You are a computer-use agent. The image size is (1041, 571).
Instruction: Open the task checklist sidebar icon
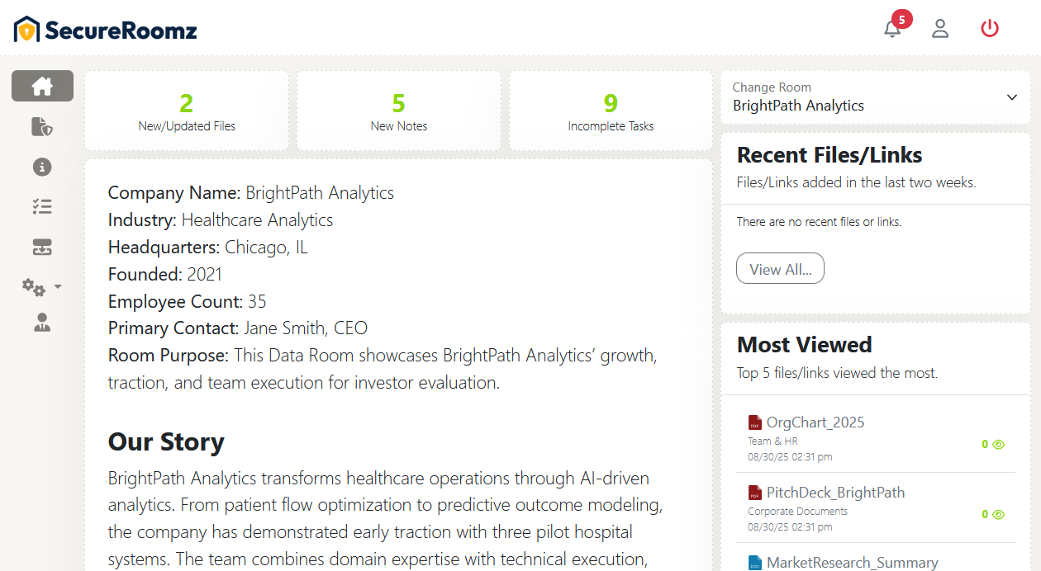pyautogui.click(x=42, y=207)
